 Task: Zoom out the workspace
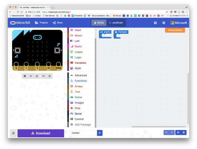[x=184, y=132]
